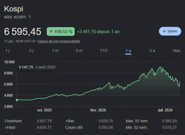Click the juil. 2026 axis label
This screenshot has height=135, width=185.
pos(165,110)
